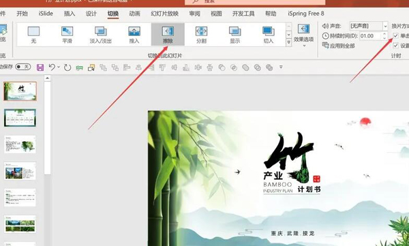Select the second slide thumbnail
The image size is (409, 246).
(x=20, y=118)
